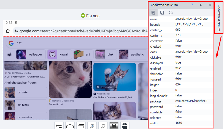
Task: Open the Google search filter settings icon
Action: click(10, 55)
